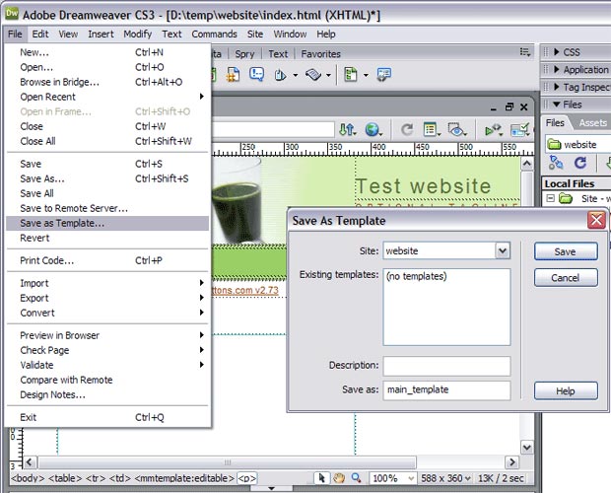Click the Visual Aids eye icon
This screenshot has width=611, height=493.
coord(457,129)
